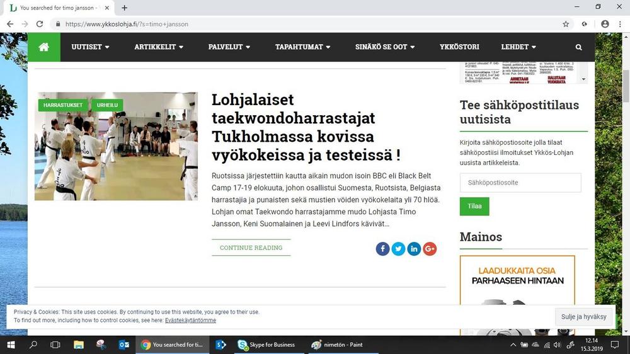Expand the Uutiset dropdown menu
The height and width of the screenshot is (354, 630).
[90, 47]
